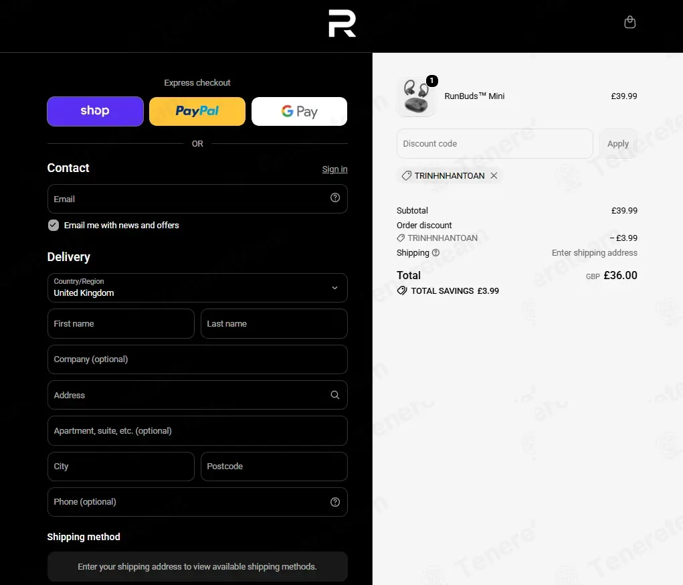Open the shopping bag cart icon
This screenshot has height=585, width=683.
tap(629, 22)
